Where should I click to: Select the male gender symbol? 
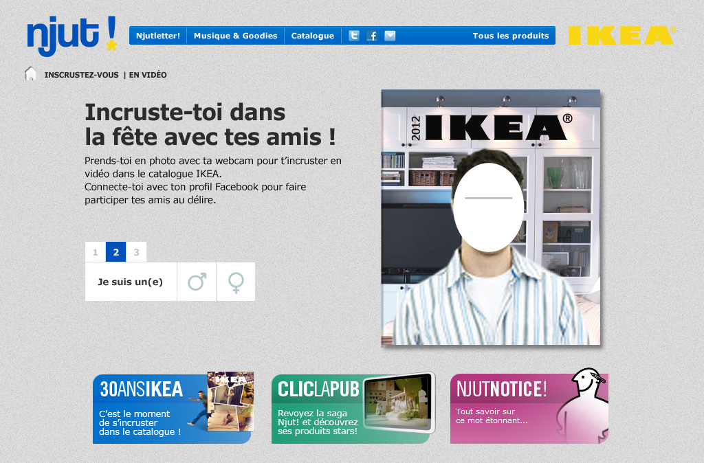point(197,282)
